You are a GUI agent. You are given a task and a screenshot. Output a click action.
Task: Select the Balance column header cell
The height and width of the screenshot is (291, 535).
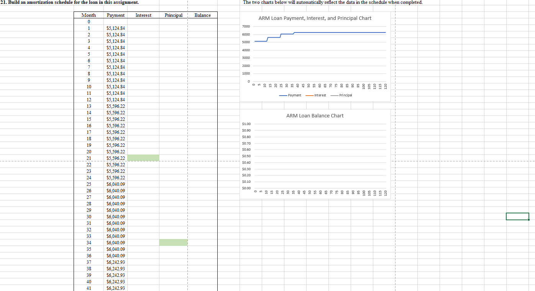point(202,15)
